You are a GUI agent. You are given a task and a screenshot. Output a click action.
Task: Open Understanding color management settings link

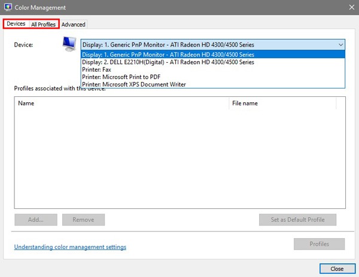tap(70, 247)
